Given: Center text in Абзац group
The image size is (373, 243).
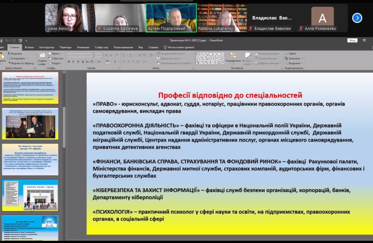Looking at the screenshot, I should (128, 62).
